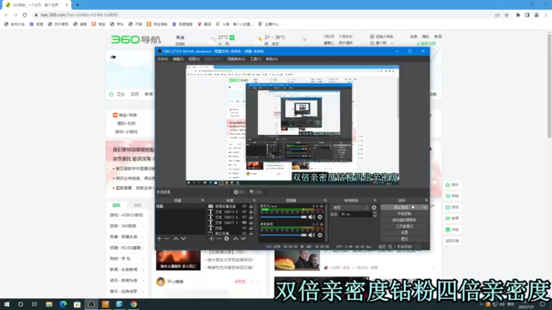552x310 pixels.
Task: Click the Chrome address bar URL
Action: pyautogui.click(x=79, y=14)
